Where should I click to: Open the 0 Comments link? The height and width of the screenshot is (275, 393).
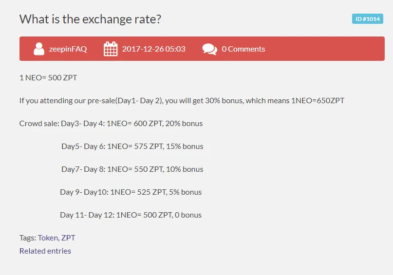click(x=243, y=49)
